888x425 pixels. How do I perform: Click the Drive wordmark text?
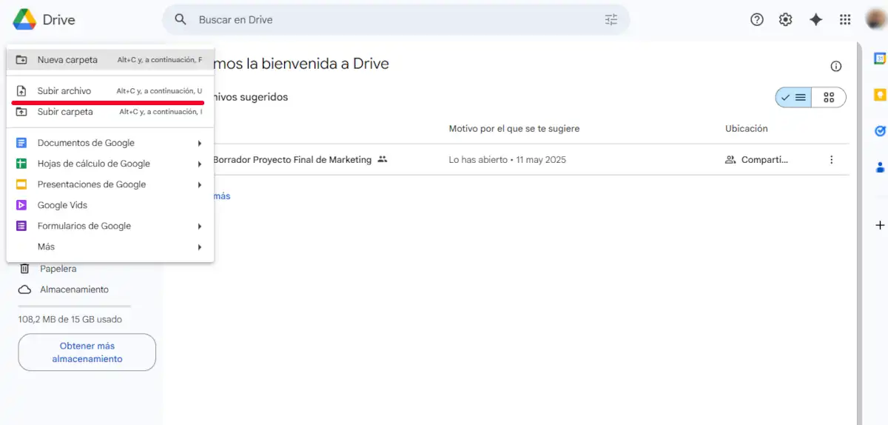(x=59, y=20)
